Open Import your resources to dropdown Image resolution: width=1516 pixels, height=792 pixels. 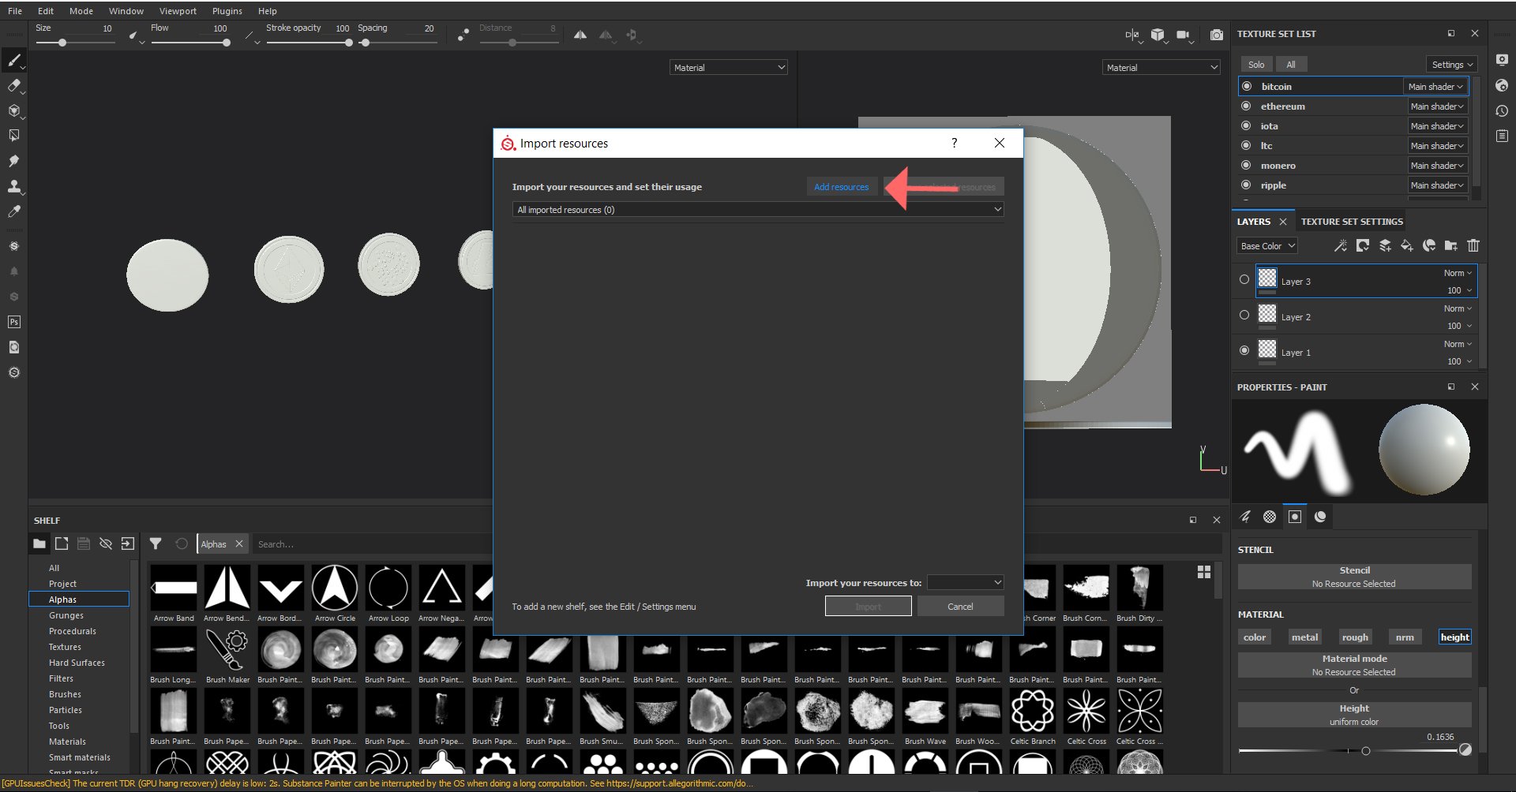[965, 582]
